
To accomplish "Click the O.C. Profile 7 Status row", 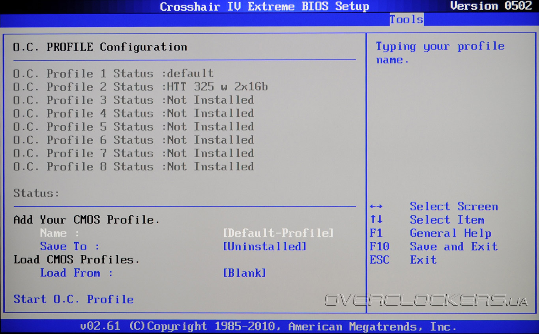I will [133, 153].
